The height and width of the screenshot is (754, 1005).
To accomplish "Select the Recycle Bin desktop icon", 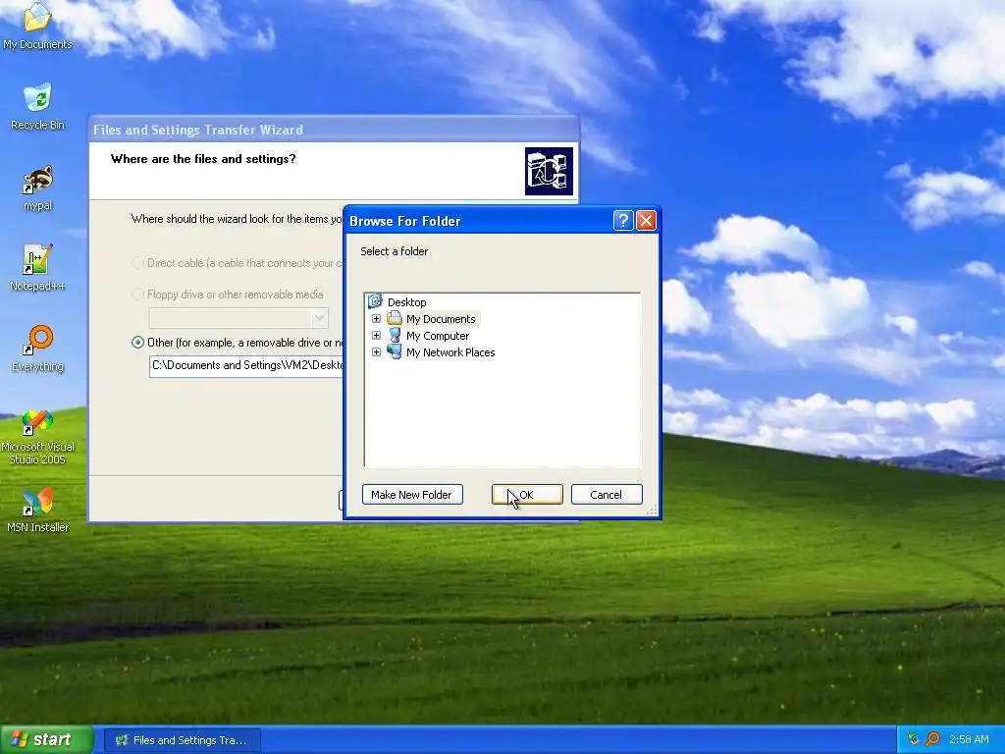I will tap(37, 106).
